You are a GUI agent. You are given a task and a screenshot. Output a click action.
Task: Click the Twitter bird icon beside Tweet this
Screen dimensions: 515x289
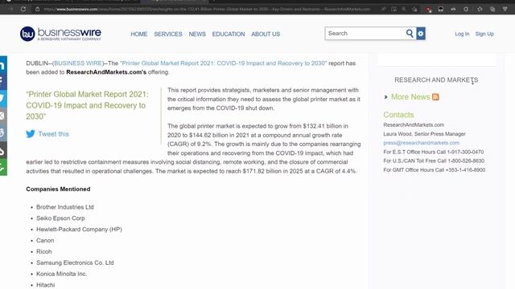(x=31, y=134)
